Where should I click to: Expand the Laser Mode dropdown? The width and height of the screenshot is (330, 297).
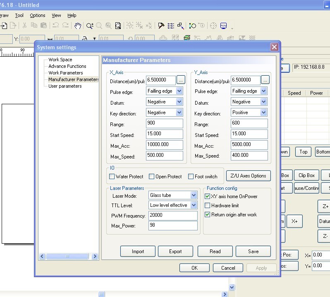[x=194, y=195]
